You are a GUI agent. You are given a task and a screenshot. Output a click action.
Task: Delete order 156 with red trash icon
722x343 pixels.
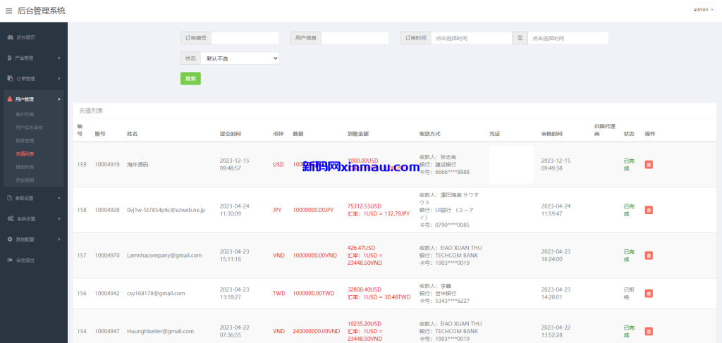649,293
